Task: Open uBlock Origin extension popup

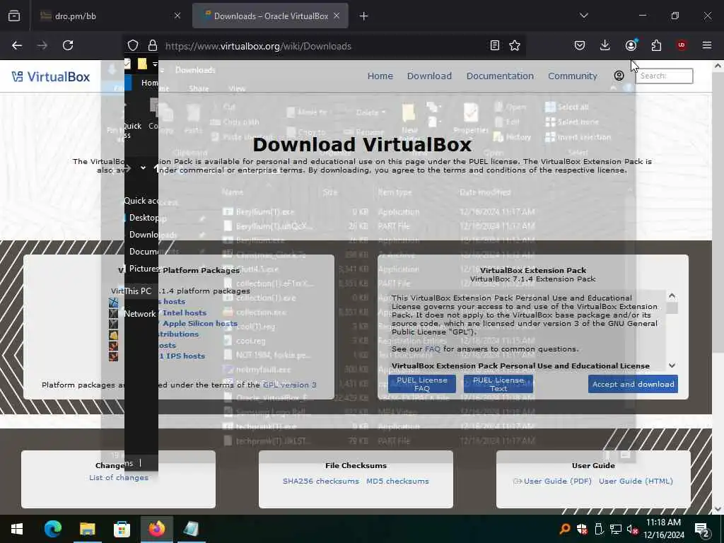Action: point(682,45)
